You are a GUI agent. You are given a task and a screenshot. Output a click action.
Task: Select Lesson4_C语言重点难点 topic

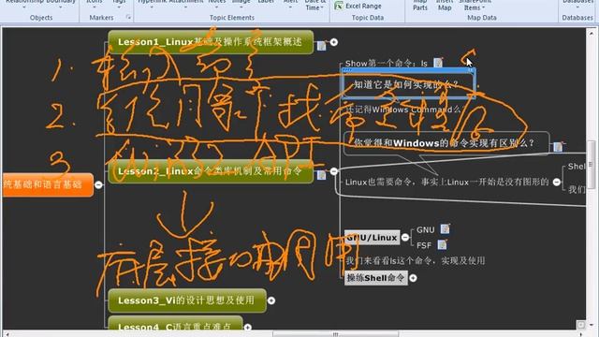coord(175,324)
